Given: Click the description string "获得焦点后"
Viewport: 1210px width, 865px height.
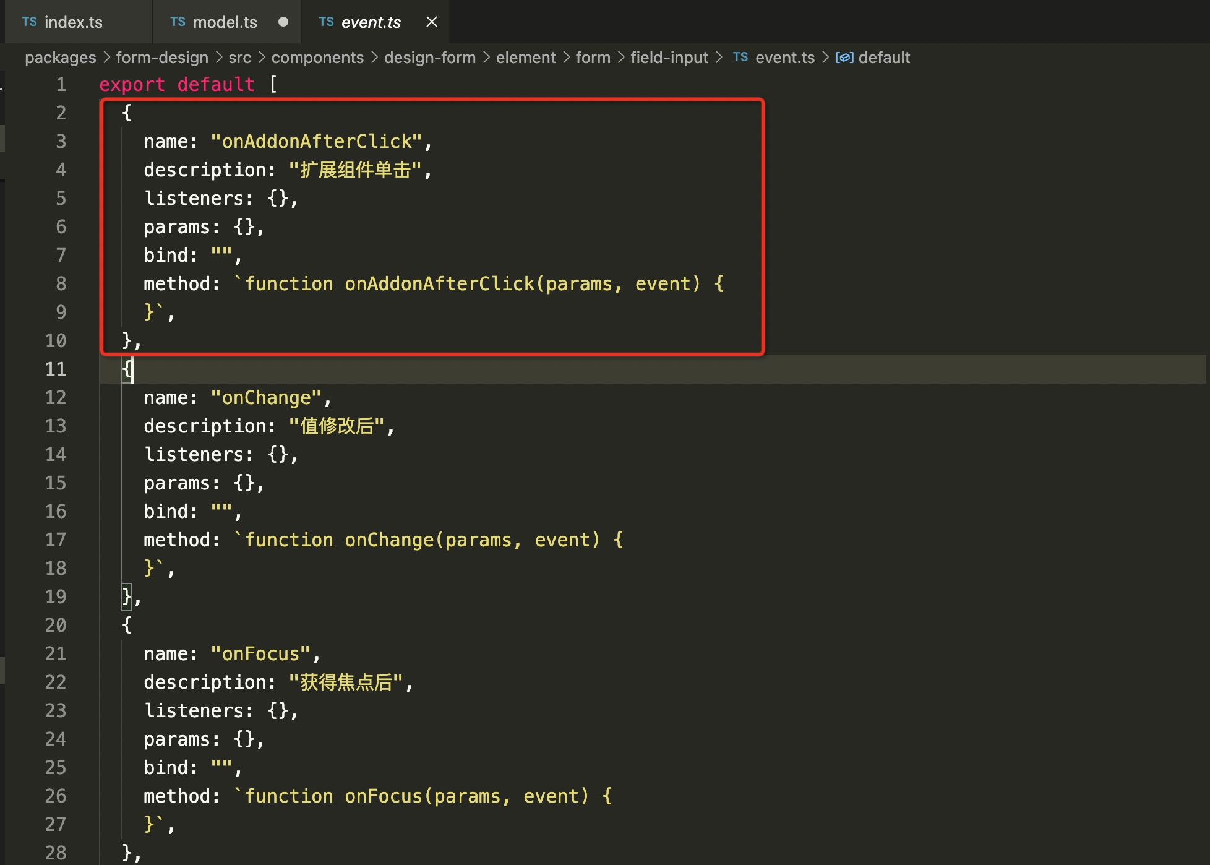Looking at the screenshot, I should point(346,682).
